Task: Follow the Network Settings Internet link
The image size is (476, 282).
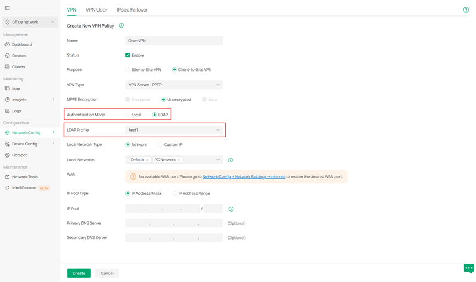Action: point(244,177)
